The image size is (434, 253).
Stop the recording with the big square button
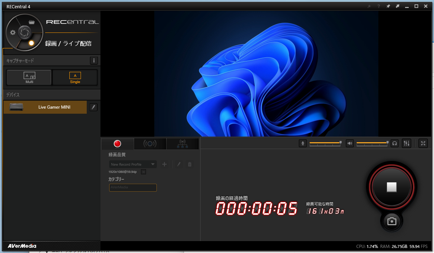tap(392, 187)
